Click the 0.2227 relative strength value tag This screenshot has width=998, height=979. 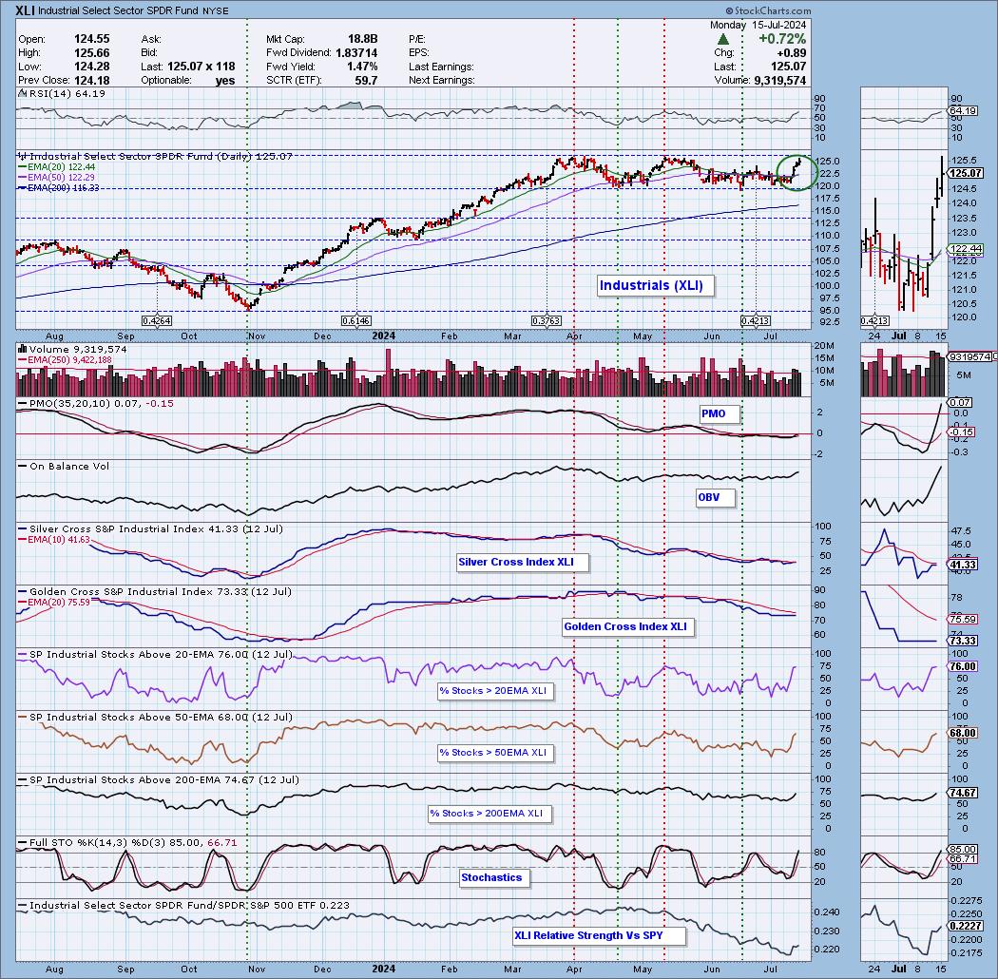click(x=966, y=926)
